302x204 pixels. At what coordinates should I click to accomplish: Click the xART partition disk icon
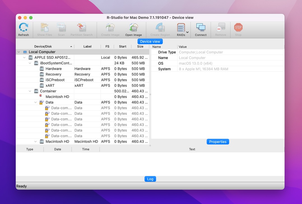(41, 85)
